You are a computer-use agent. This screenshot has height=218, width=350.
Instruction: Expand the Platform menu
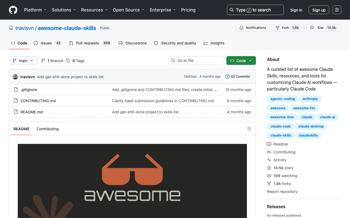coord(35,10)
